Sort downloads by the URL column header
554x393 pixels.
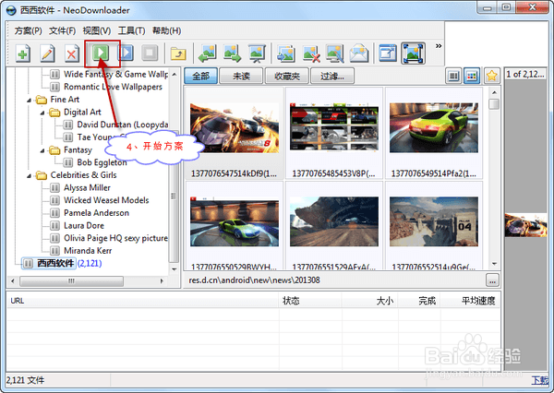click(143, 301)
